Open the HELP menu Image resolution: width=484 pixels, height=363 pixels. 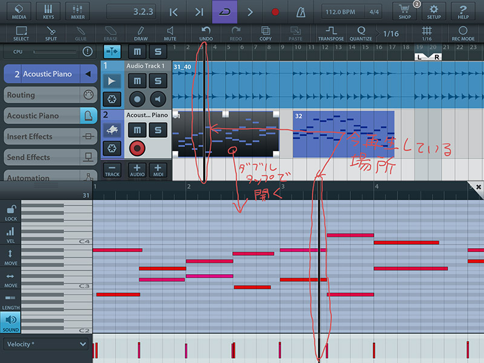click(x=463, y=11)
